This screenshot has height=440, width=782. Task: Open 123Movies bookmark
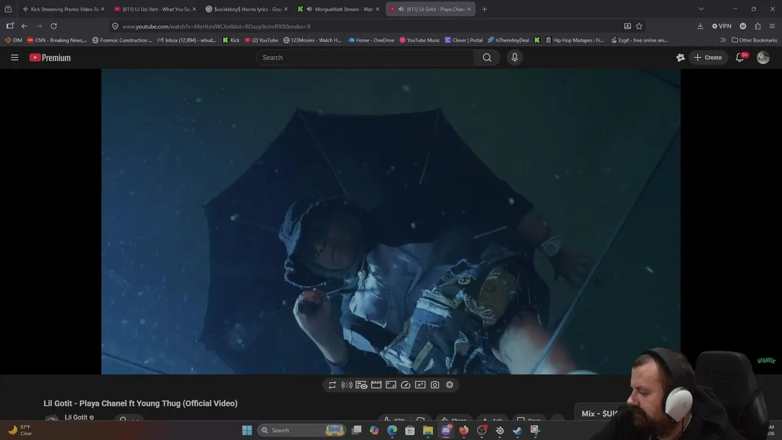point(312,40)
